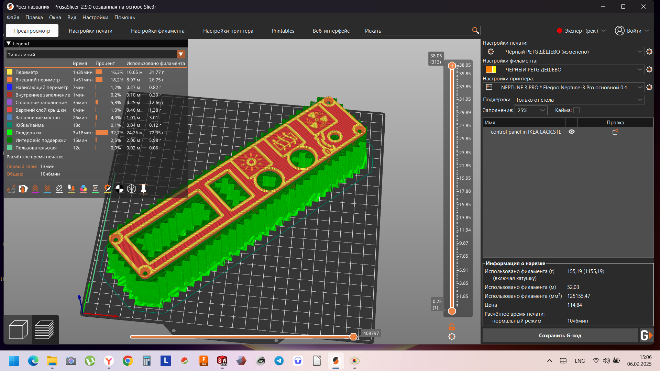
Task: Click the export G-code arrow icon
Action: [x=646, y=335]
